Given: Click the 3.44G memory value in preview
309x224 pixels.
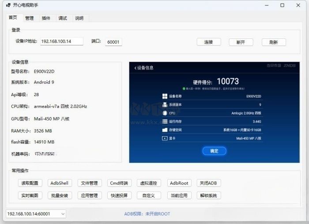Looking at the screenshot, I should point(257,122).
